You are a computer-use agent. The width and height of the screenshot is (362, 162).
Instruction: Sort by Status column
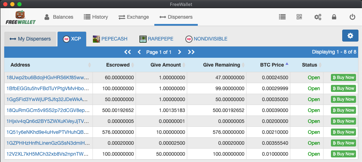coord(307,65)
